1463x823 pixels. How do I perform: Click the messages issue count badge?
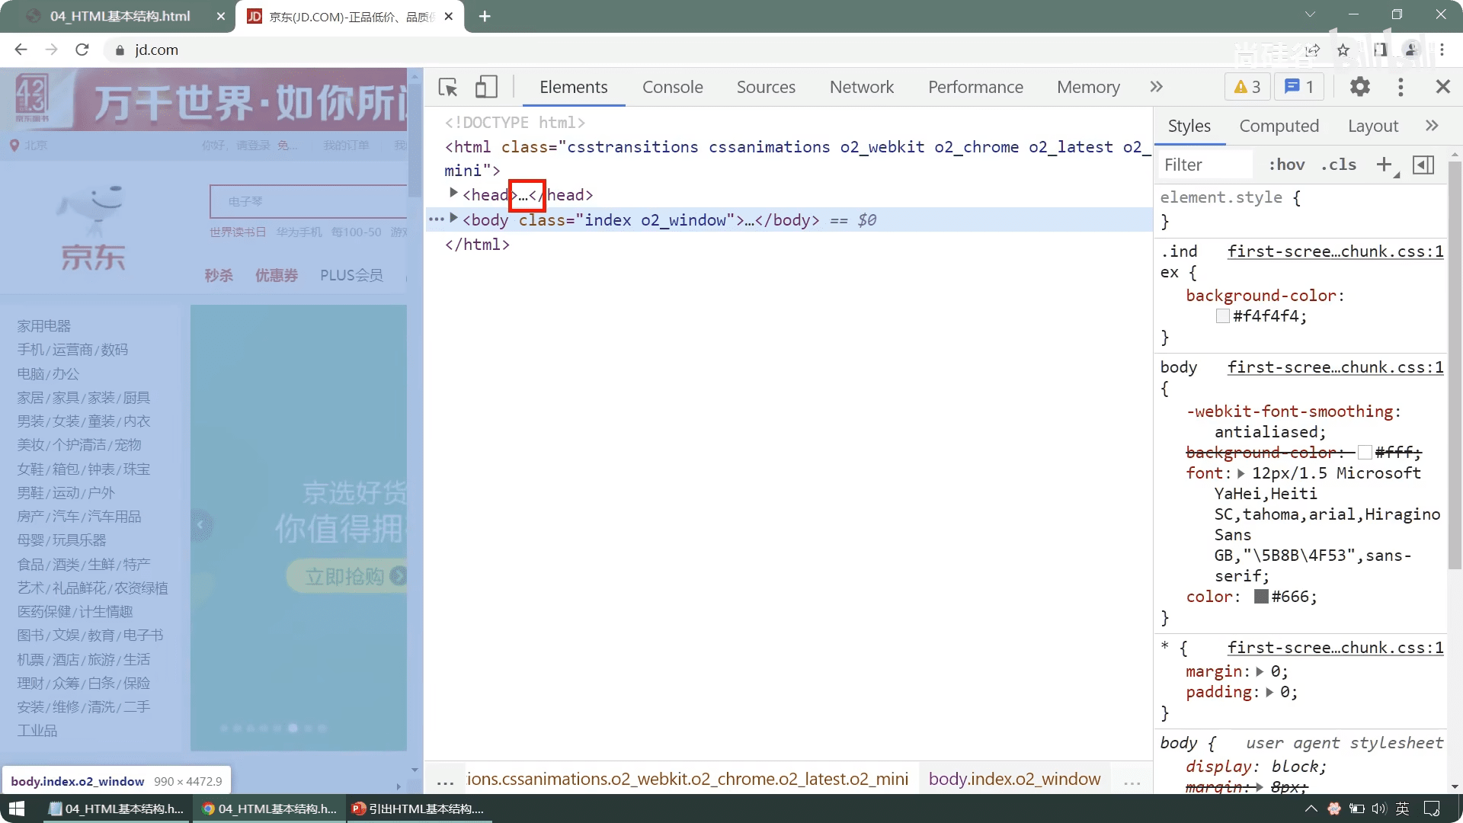click(x=1299, y=87)
